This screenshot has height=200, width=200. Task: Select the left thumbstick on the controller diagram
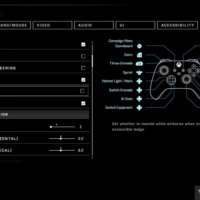[164, 70]
